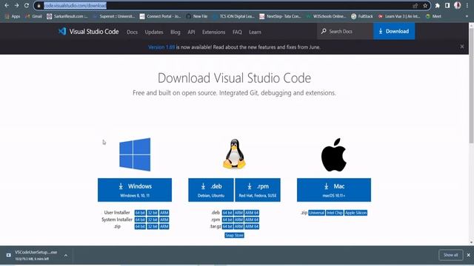Download the .deb Debian, Ubuntu package
This screenshot has width=474, height=266.
[211, 190]
